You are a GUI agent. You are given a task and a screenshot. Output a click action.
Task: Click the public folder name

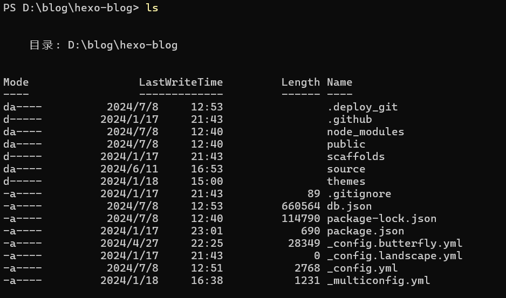pos(346,144)
